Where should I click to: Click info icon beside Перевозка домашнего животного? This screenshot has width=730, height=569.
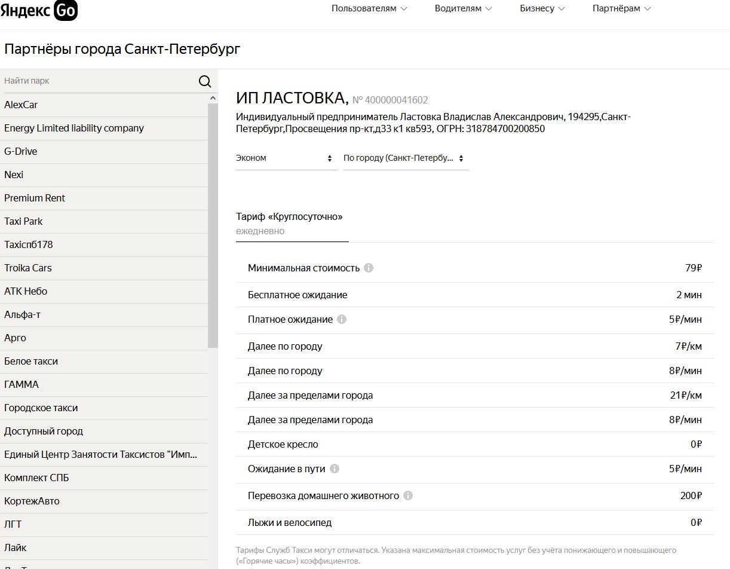(408, 495)
